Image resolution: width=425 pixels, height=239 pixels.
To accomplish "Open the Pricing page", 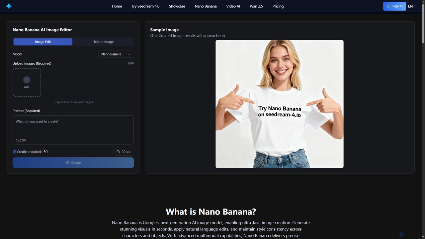I will [278, 6].
